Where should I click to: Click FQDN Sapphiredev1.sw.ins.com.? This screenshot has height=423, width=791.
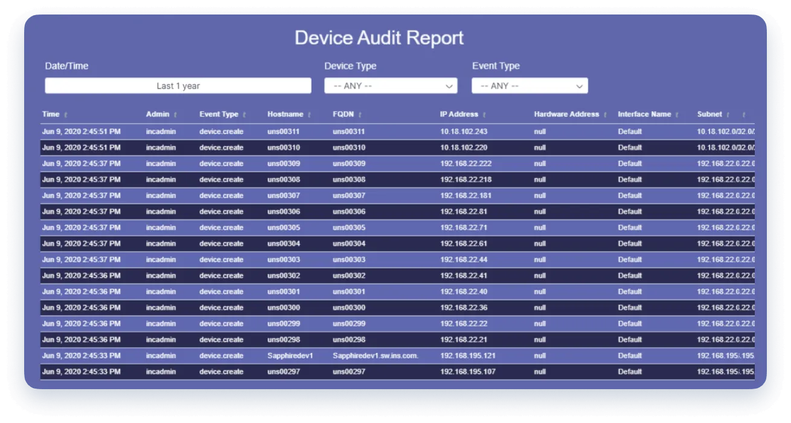point(376,356)
